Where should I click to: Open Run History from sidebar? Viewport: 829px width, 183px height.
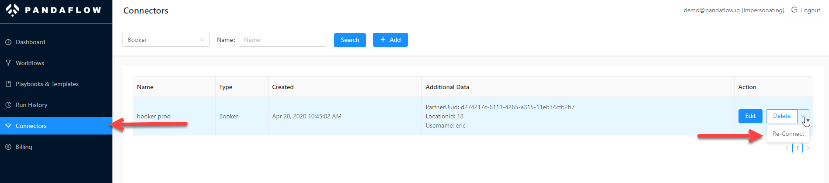[56, 105]
